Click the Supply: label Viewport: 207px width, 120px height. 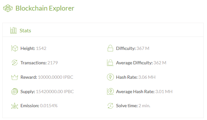point(28,92)
